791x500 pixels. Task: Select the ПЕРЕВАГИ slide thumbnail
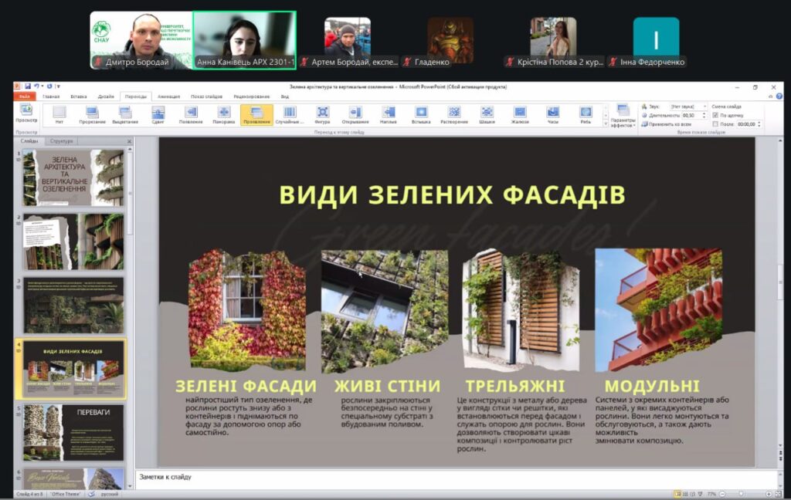tap(73, 432)
